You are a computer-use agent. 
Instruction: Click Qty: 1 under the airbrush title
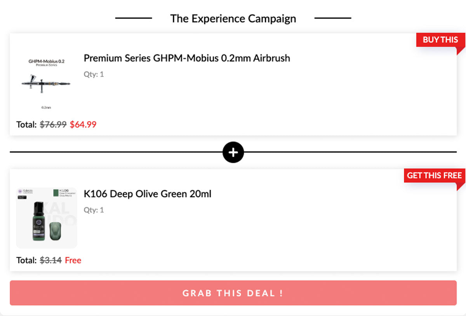[x=94, y=74]
